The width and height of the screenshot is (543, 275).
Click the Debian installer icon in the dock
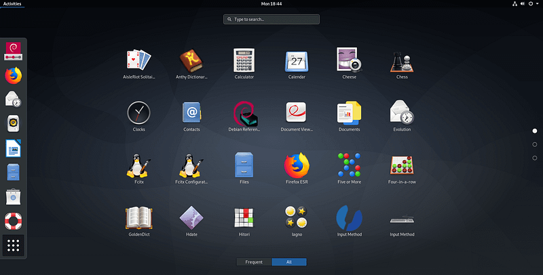pyautogui.click(x=13, y=51)
